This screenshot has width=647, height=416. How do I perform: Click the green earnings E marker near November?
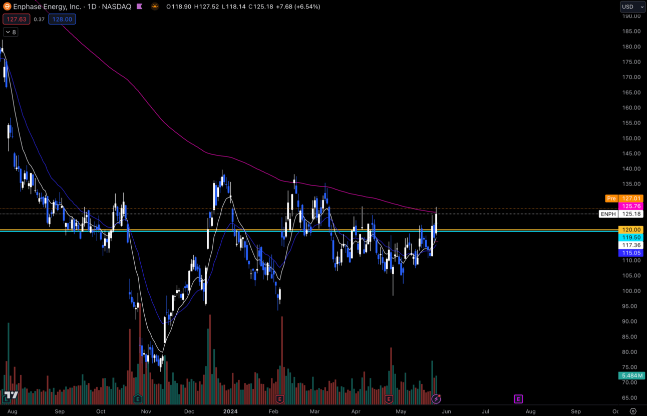138,398
